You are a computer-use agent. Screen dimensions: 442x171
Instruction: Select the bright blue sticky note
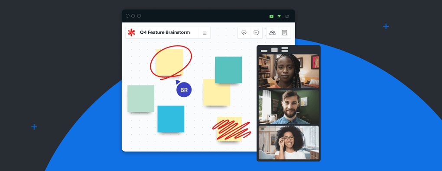click(x=171, y=119)
